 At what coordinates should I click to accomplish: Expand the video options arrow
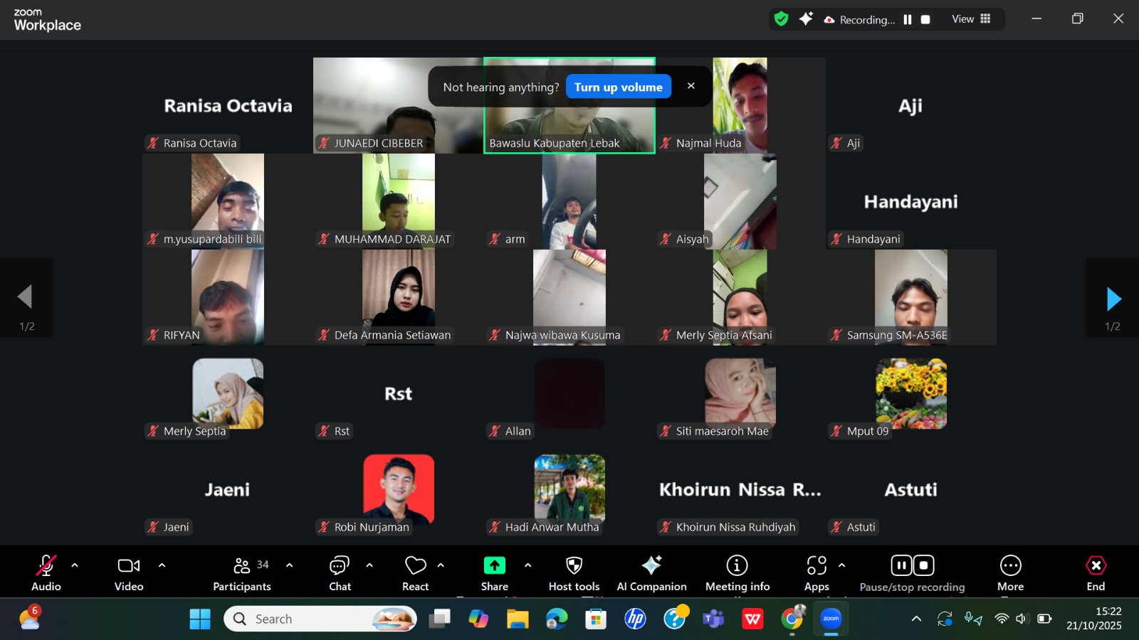tap(162, 565)
